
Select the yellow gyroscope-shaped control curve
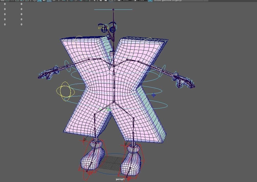pos(65,91)
